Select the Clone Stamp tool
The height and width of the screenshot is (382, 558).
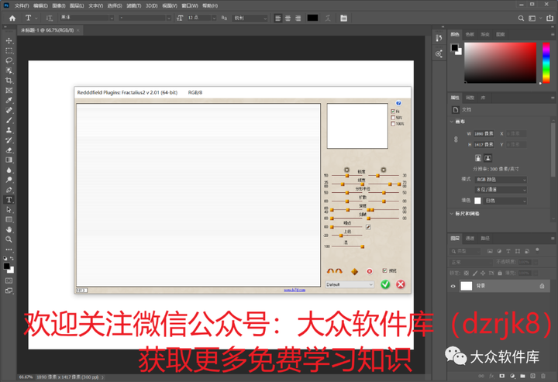[x=9, y=130]
